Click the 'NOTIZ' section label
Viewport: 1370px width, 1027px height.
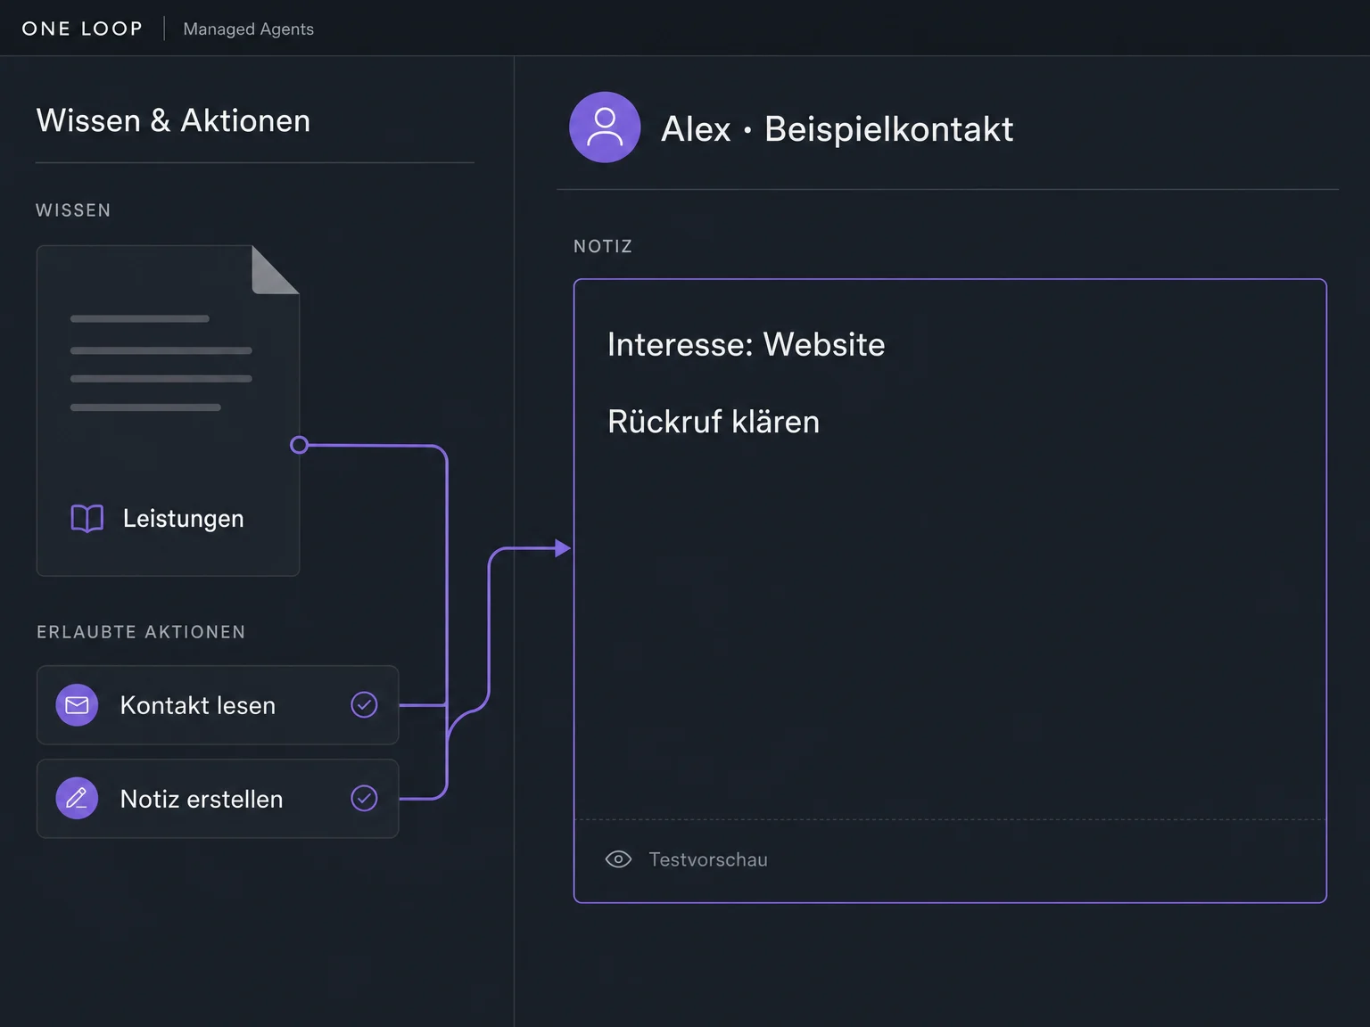tap(603, 246)
